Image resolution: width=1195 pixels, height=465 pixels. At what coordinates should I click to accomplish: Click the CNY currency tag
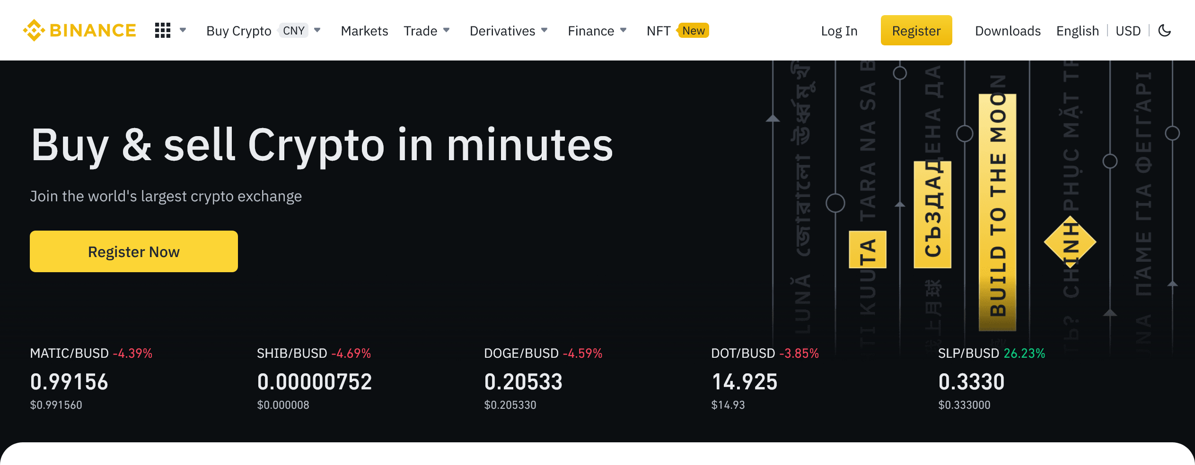click(x=293, y=31)
